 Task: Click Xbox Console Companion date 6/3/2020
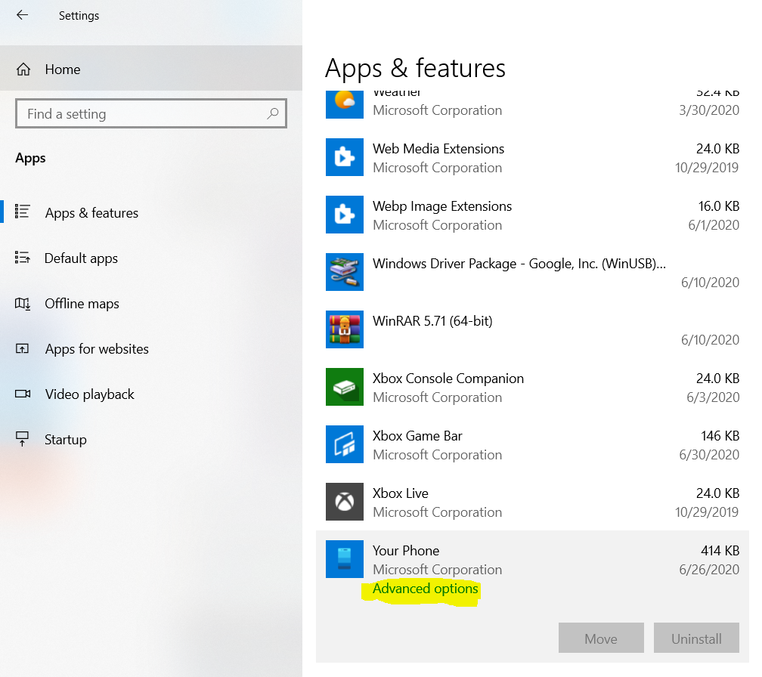[713, 397]
